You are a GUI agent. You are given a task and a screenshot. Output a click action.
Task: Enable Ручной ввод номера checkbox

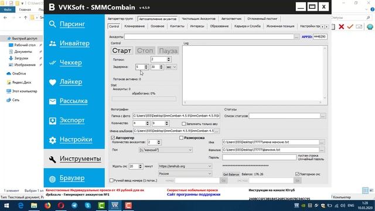coord(111,181)
